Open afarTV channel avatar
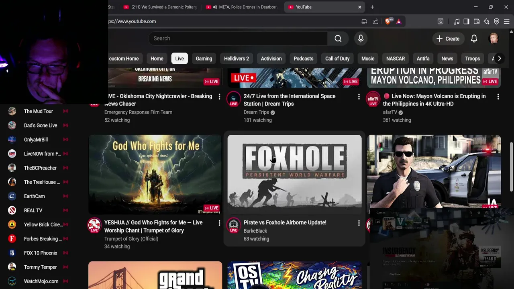The height and width of the screenshot is (289, 514). point(373,99)
